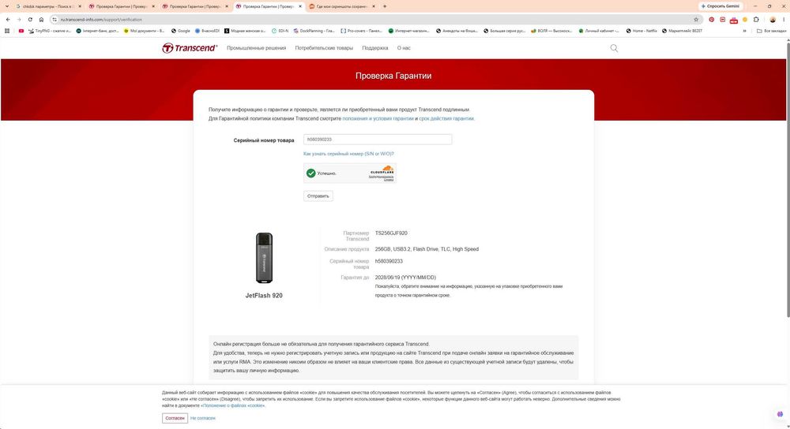Open the EDI-N bookmark
790x429 pixels.
click(x=280, y=31)
